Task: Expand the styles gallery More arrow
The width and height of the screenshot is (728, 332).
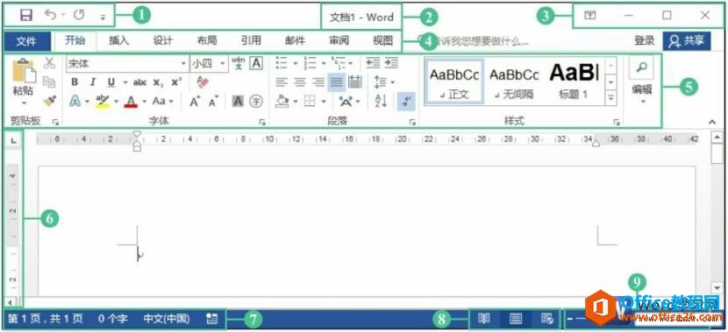Action: point(611,98)
